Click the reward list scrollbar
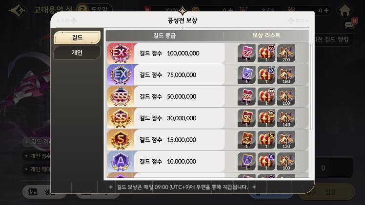This screenshot has width=365, height=205. point(311,86)
